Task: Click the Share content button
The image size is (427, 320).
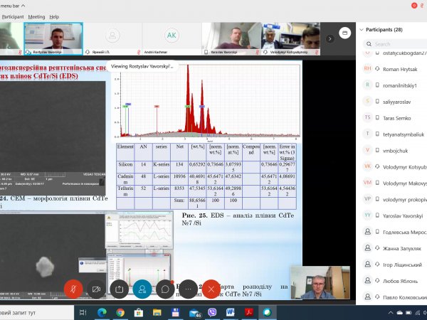Action: 120,289
